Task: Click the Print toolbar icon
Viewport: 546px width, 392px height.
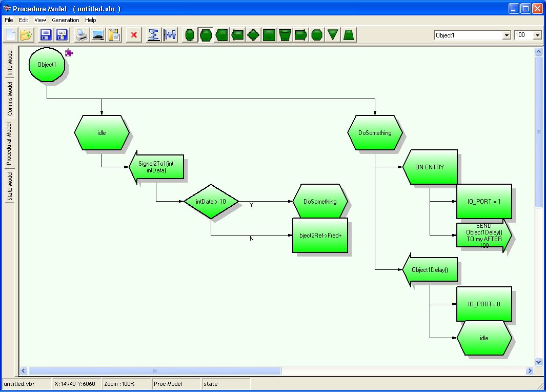Action: [x=82, y=35]
